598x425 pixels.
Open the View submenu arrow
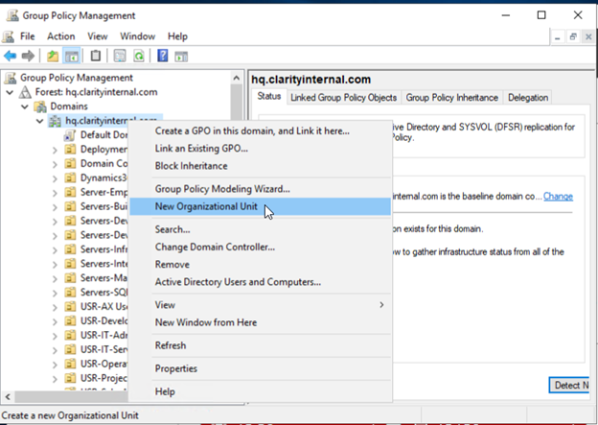click(381, 305)
